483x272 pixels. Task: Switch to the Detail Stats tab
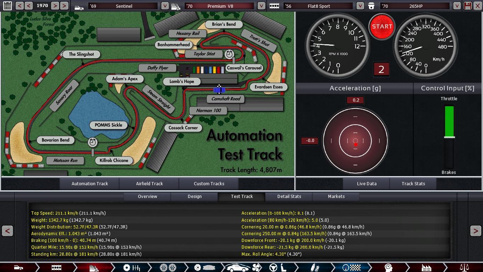coord(289,197)
